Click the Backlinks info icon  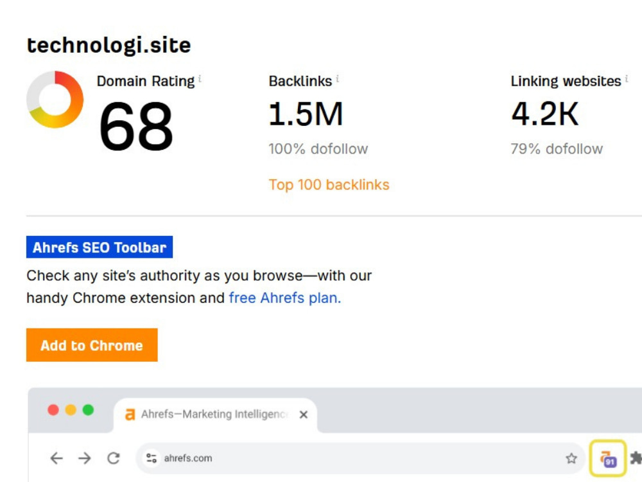coord(338,78)
